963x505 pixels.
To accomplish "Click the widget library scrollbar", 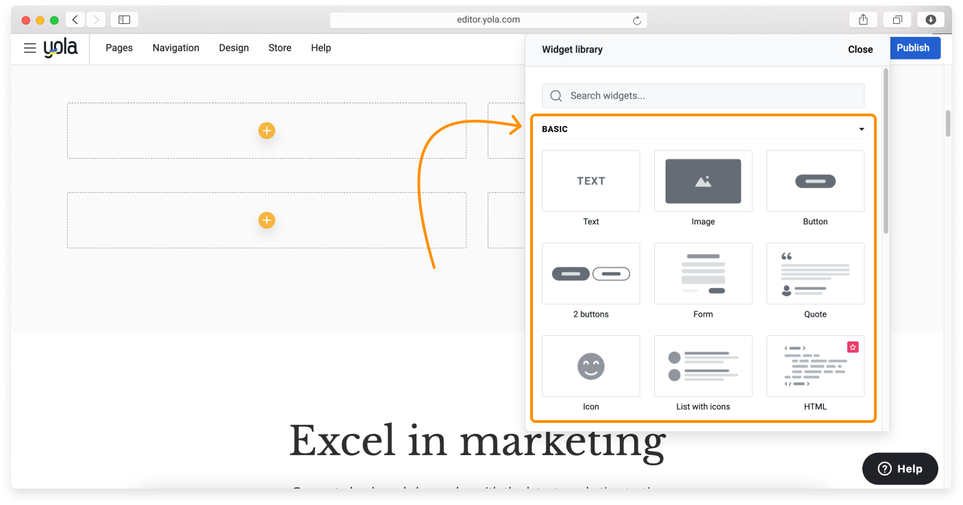I will point(886,151).
